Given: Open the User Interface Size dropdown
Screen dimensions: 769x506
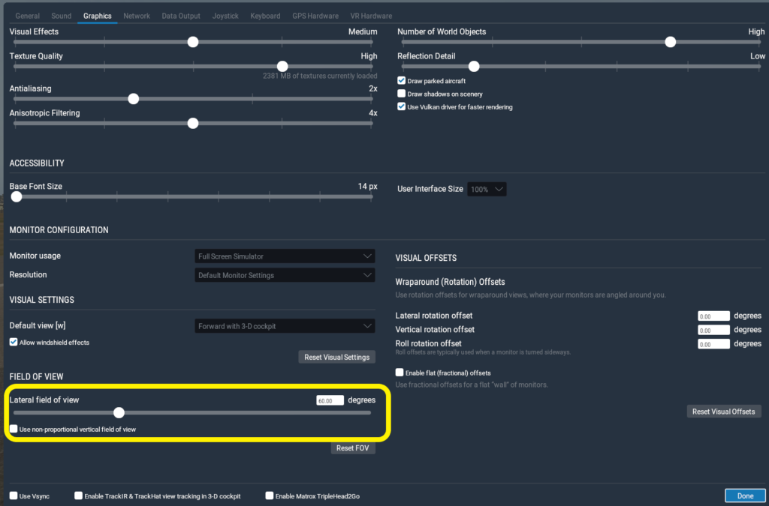Looking at the screenshot, I should tap(487, 190).
